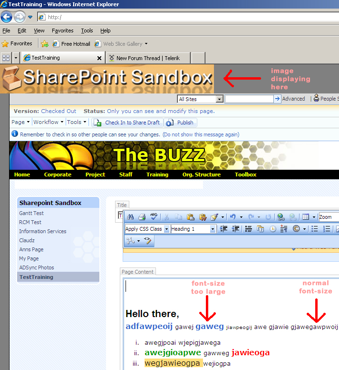Click the Paste from Word icon

[x=203, y=216]
